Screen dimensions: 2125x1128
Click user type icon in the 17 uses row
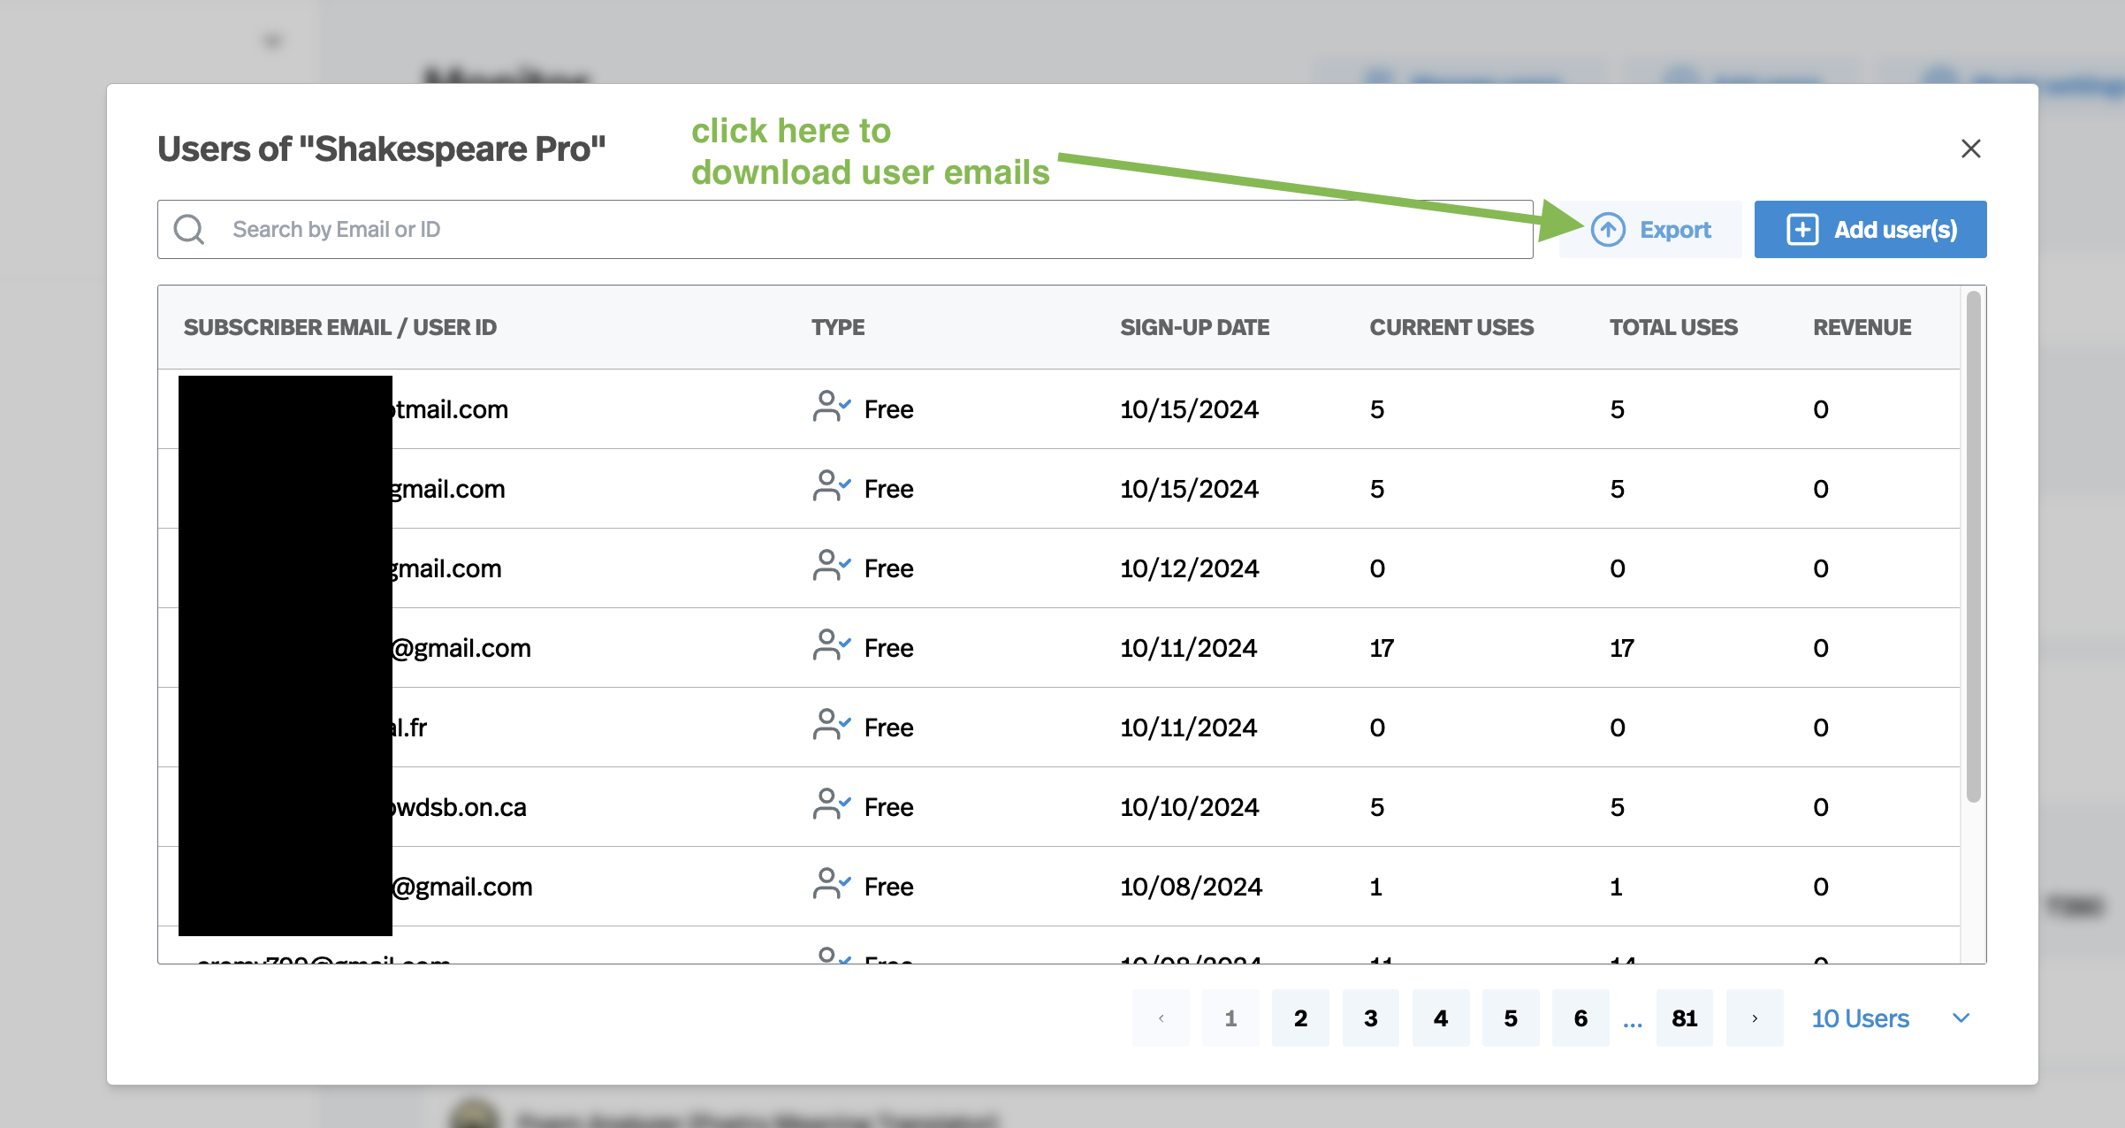[x=831, y=646]
